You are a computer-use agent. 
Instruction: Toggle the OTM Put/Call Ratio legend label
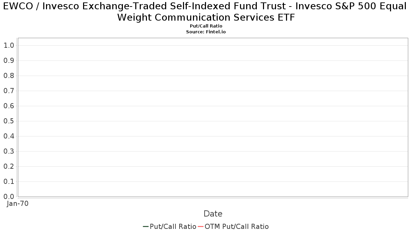pos(237,227)
